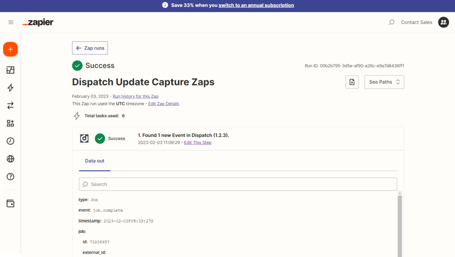
Task: Open the Dashboard icon in sidebar
Action: pyautogui.click(x=10, y=70)
